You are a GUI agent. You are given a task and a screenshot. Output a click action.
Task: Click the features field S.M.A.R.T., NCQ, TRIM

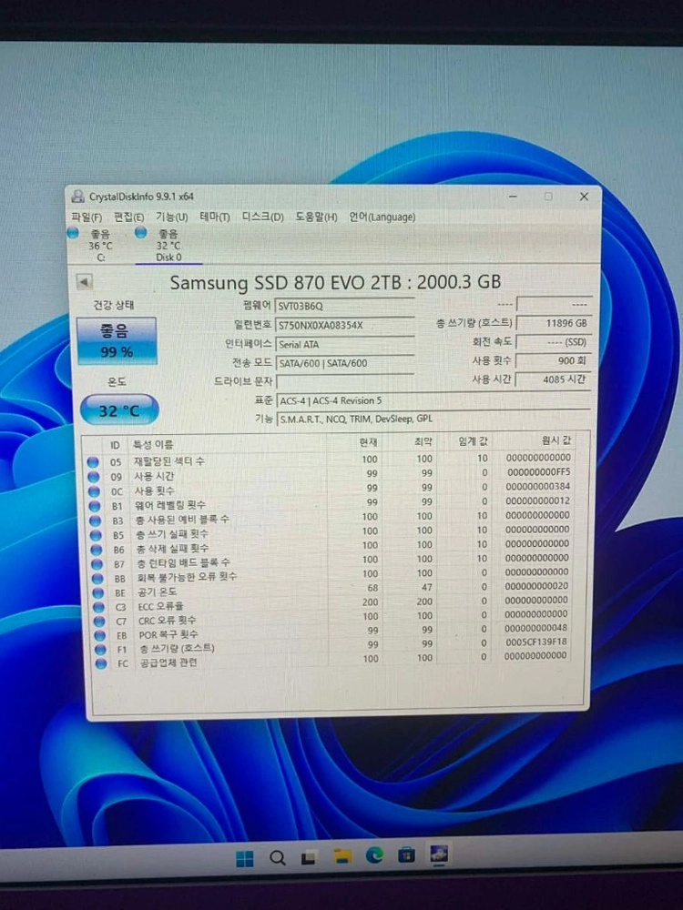click(433, 419)
